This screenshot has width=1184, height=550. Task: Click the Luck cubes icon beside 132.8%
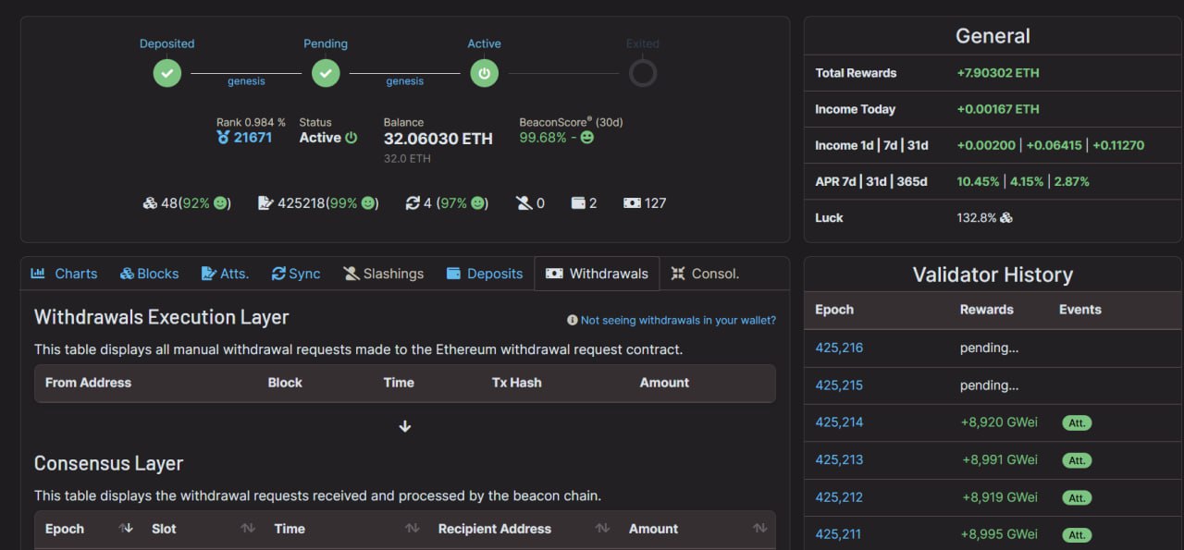point(1006,218)
